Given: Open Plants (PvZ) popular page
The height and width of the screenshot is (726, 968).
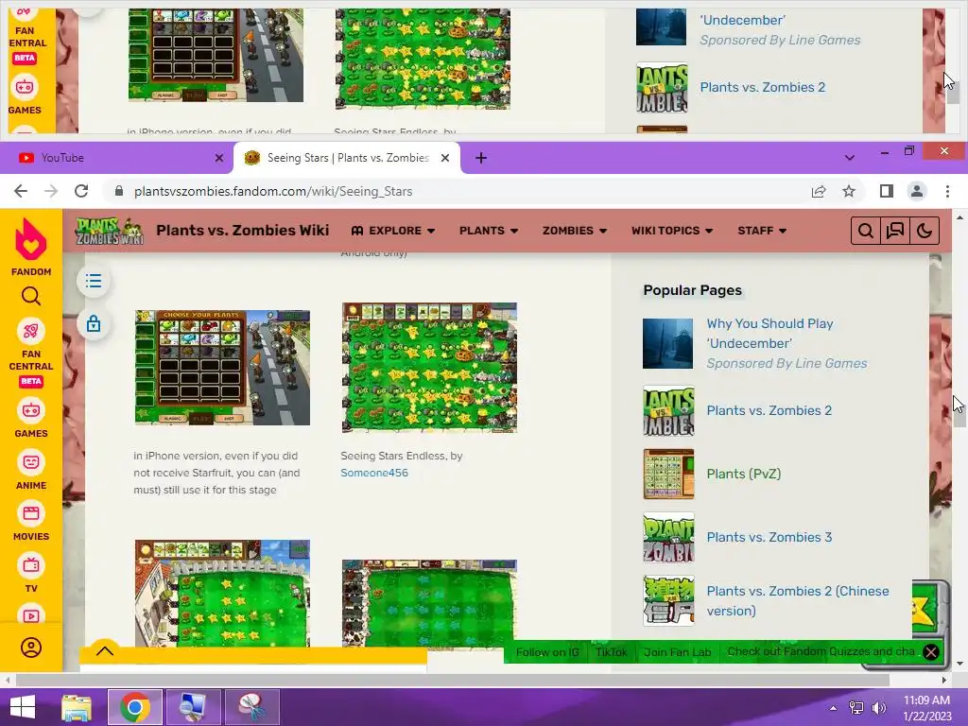Looking at the screenshot, I should pyautogui.click(x=744, y=474).
